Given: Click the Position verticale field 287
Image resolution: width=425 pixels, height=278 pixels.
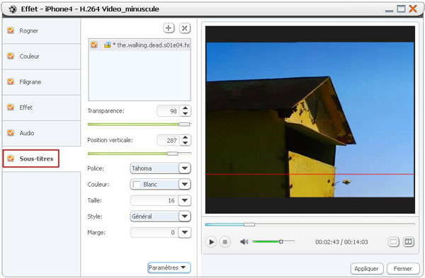Looking at the screenshot, I should tap(168, 141).
